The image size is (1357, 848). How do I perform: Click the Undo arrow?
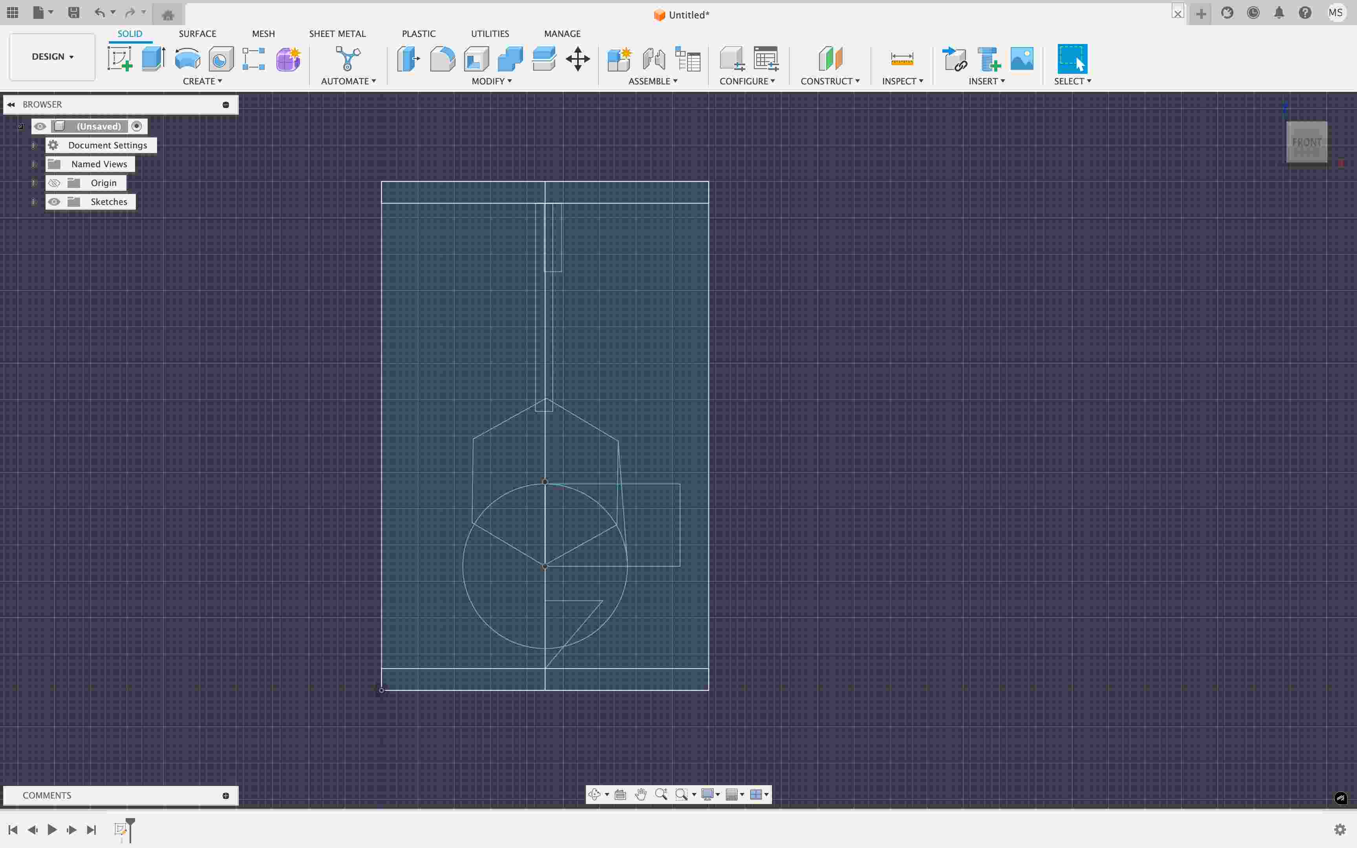coord(99,12)
